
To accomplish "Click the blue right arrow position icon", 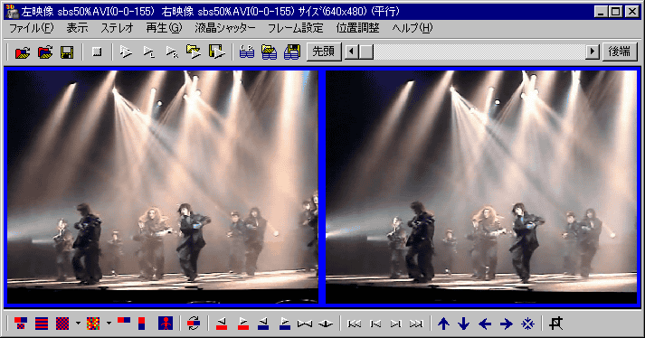I will 506,324.
